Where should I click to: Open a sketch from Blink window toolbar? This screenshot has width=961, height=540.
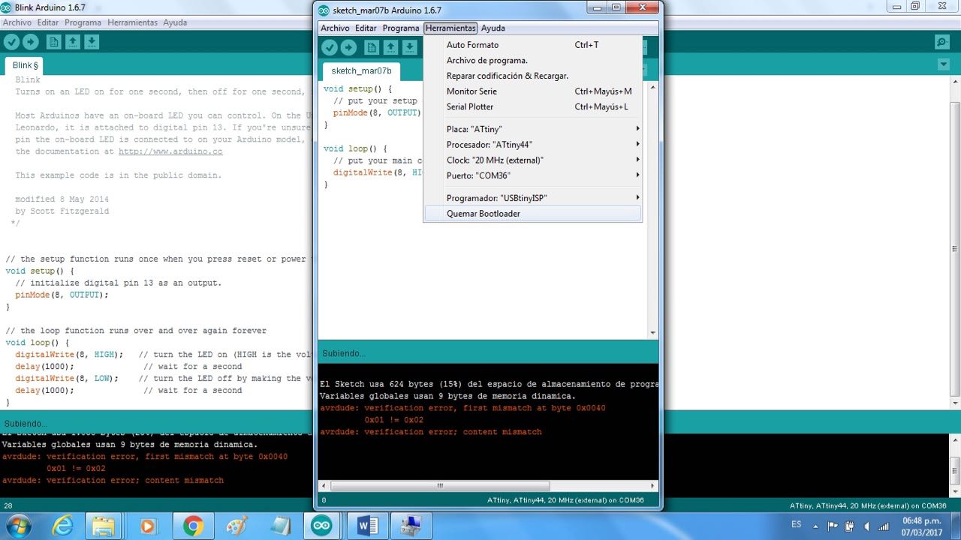[72, 42]
